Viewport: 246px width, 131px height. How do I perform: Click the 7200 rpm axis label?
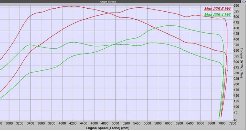[232, 123]
